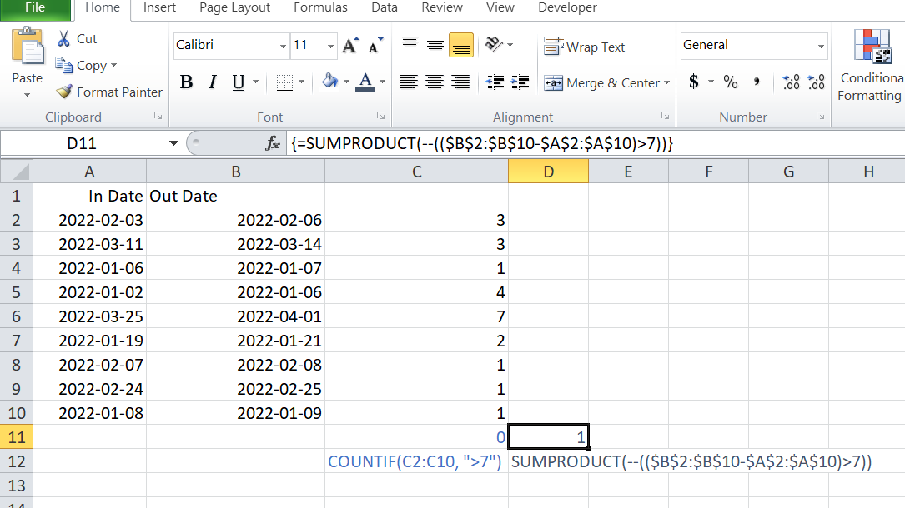Switch to the View tab
The image size is (905, 508).
[500, 8]
